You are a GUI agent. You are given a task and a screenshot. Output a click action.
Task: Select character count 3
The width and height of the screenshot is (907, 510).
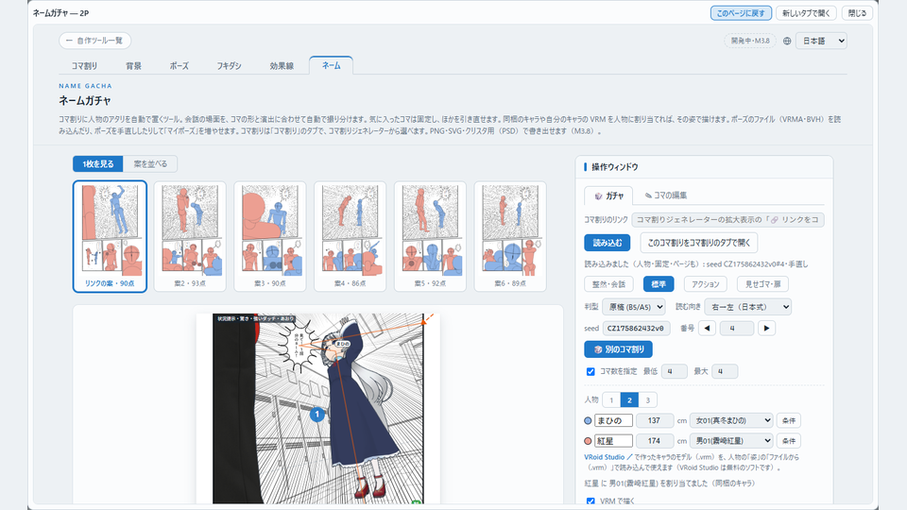click(648, 399)
